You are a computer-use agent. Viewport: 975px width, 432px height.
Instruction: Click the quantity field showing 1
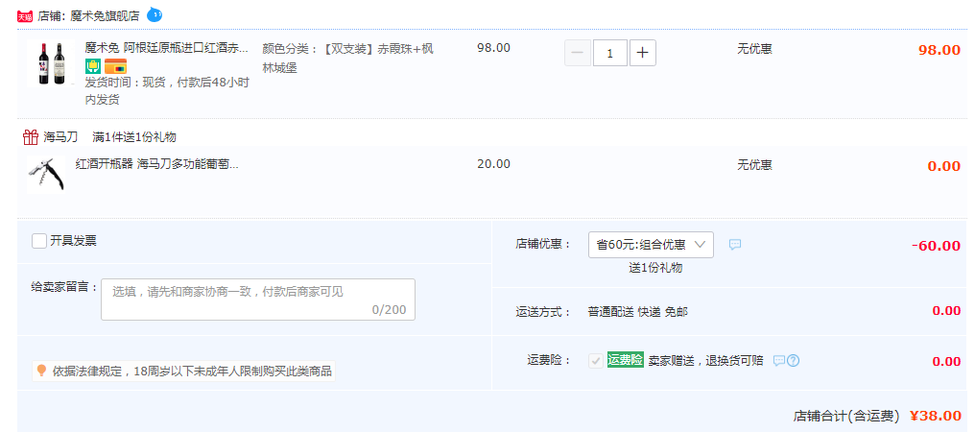click(x=610, y=53)
